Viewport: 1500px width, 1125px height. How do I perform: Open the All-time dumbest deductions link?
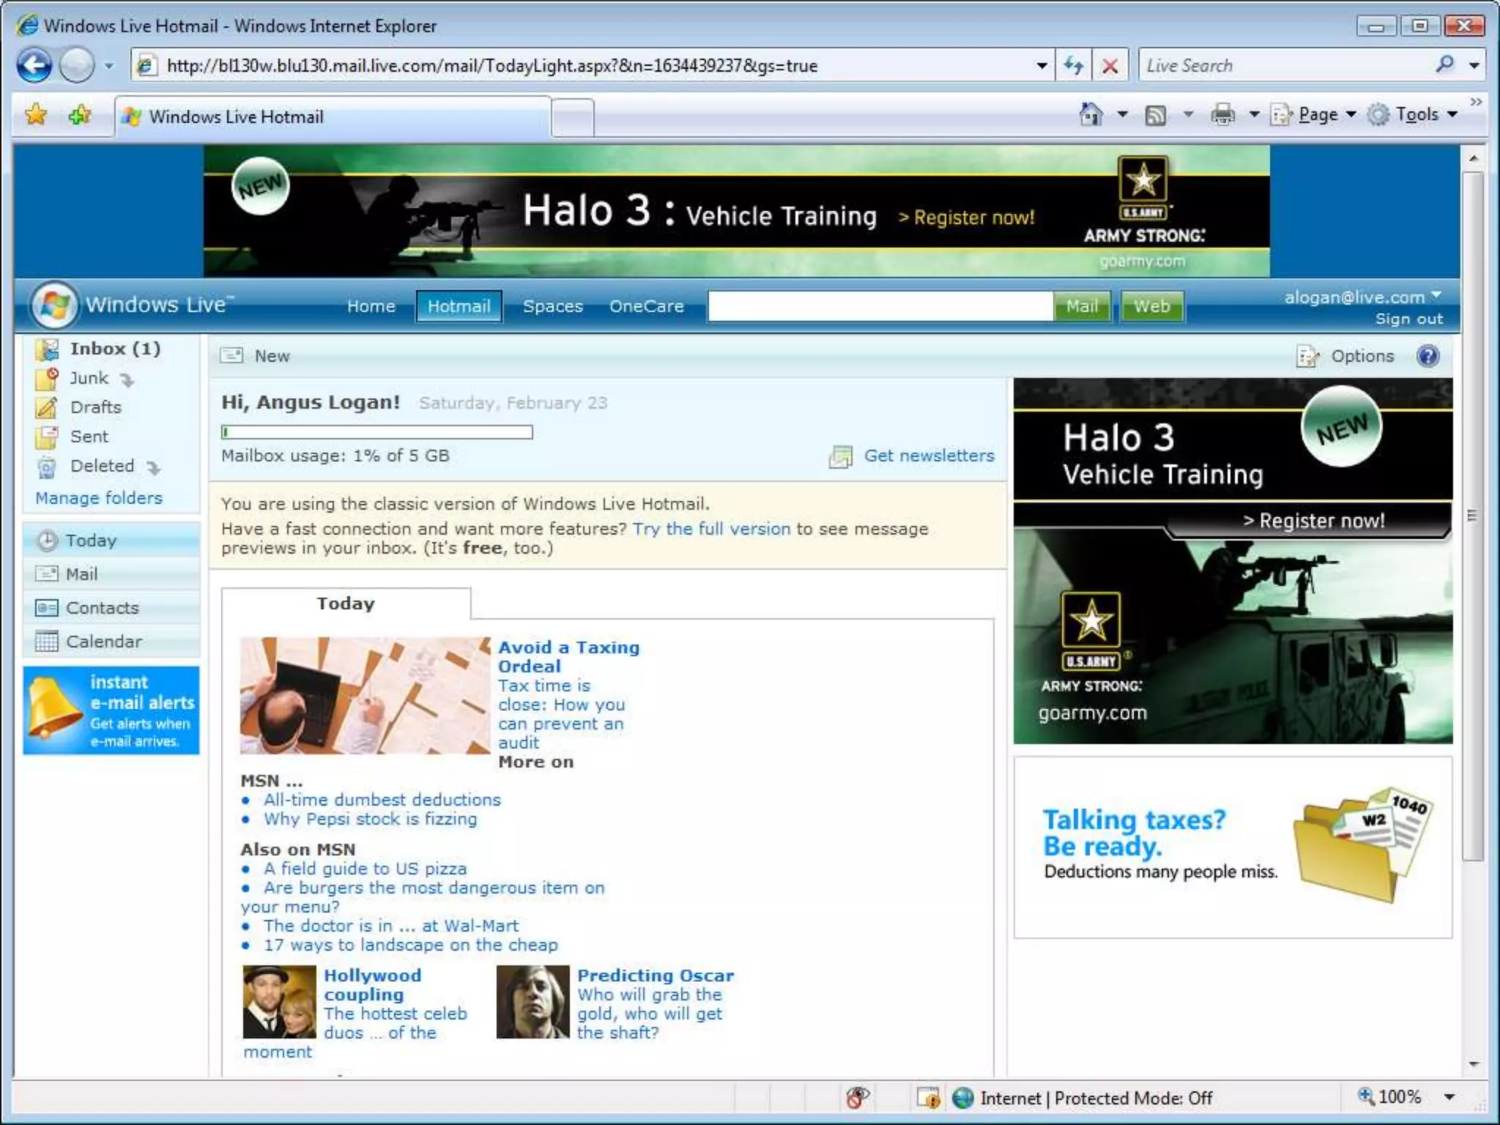(x=382, y=800)
